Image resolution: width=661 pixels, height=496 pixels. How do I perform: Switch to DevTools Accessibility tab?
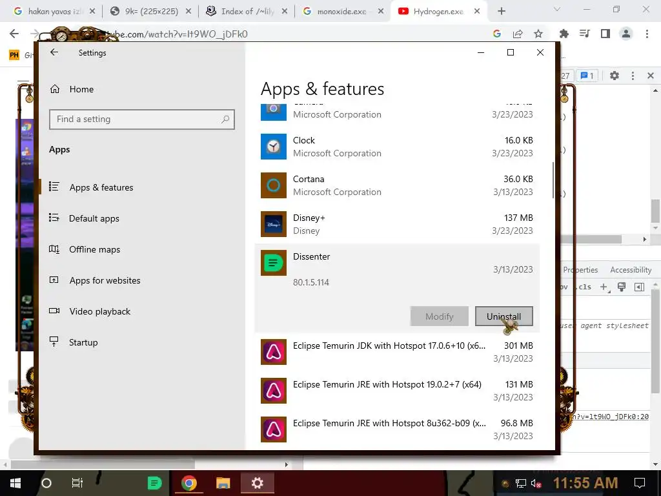(x=631, y=270)
